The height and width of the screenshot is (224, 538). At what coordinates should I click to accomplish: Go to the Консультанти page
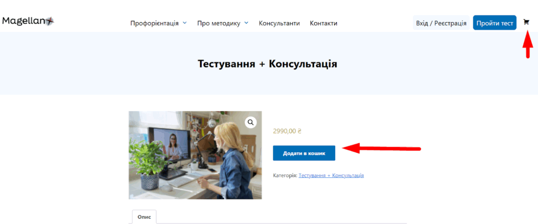tap(279, 23)
